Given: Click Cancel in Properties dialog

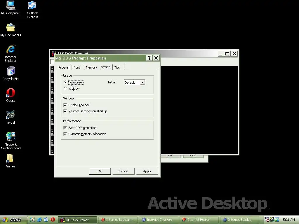Looking at the screenshot, I should (x=124, y=171).
